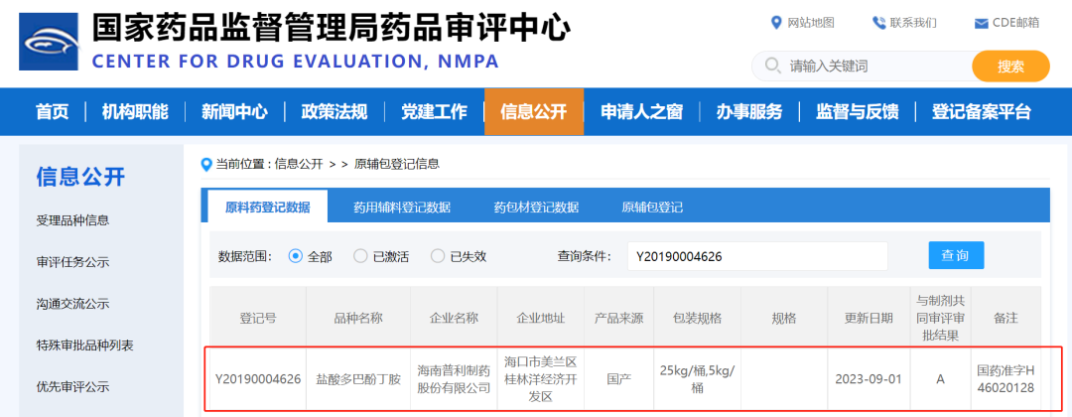Switch to the 原辅包登记 tab

coord(652,208)
